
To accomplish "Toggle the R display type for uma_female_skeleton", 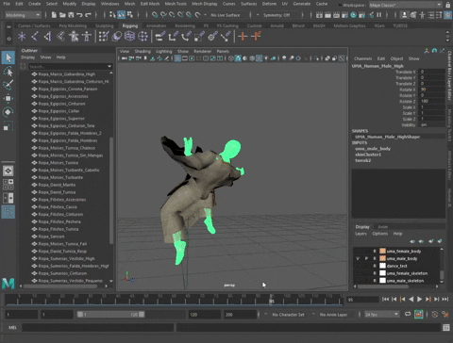I will (375, 273).
